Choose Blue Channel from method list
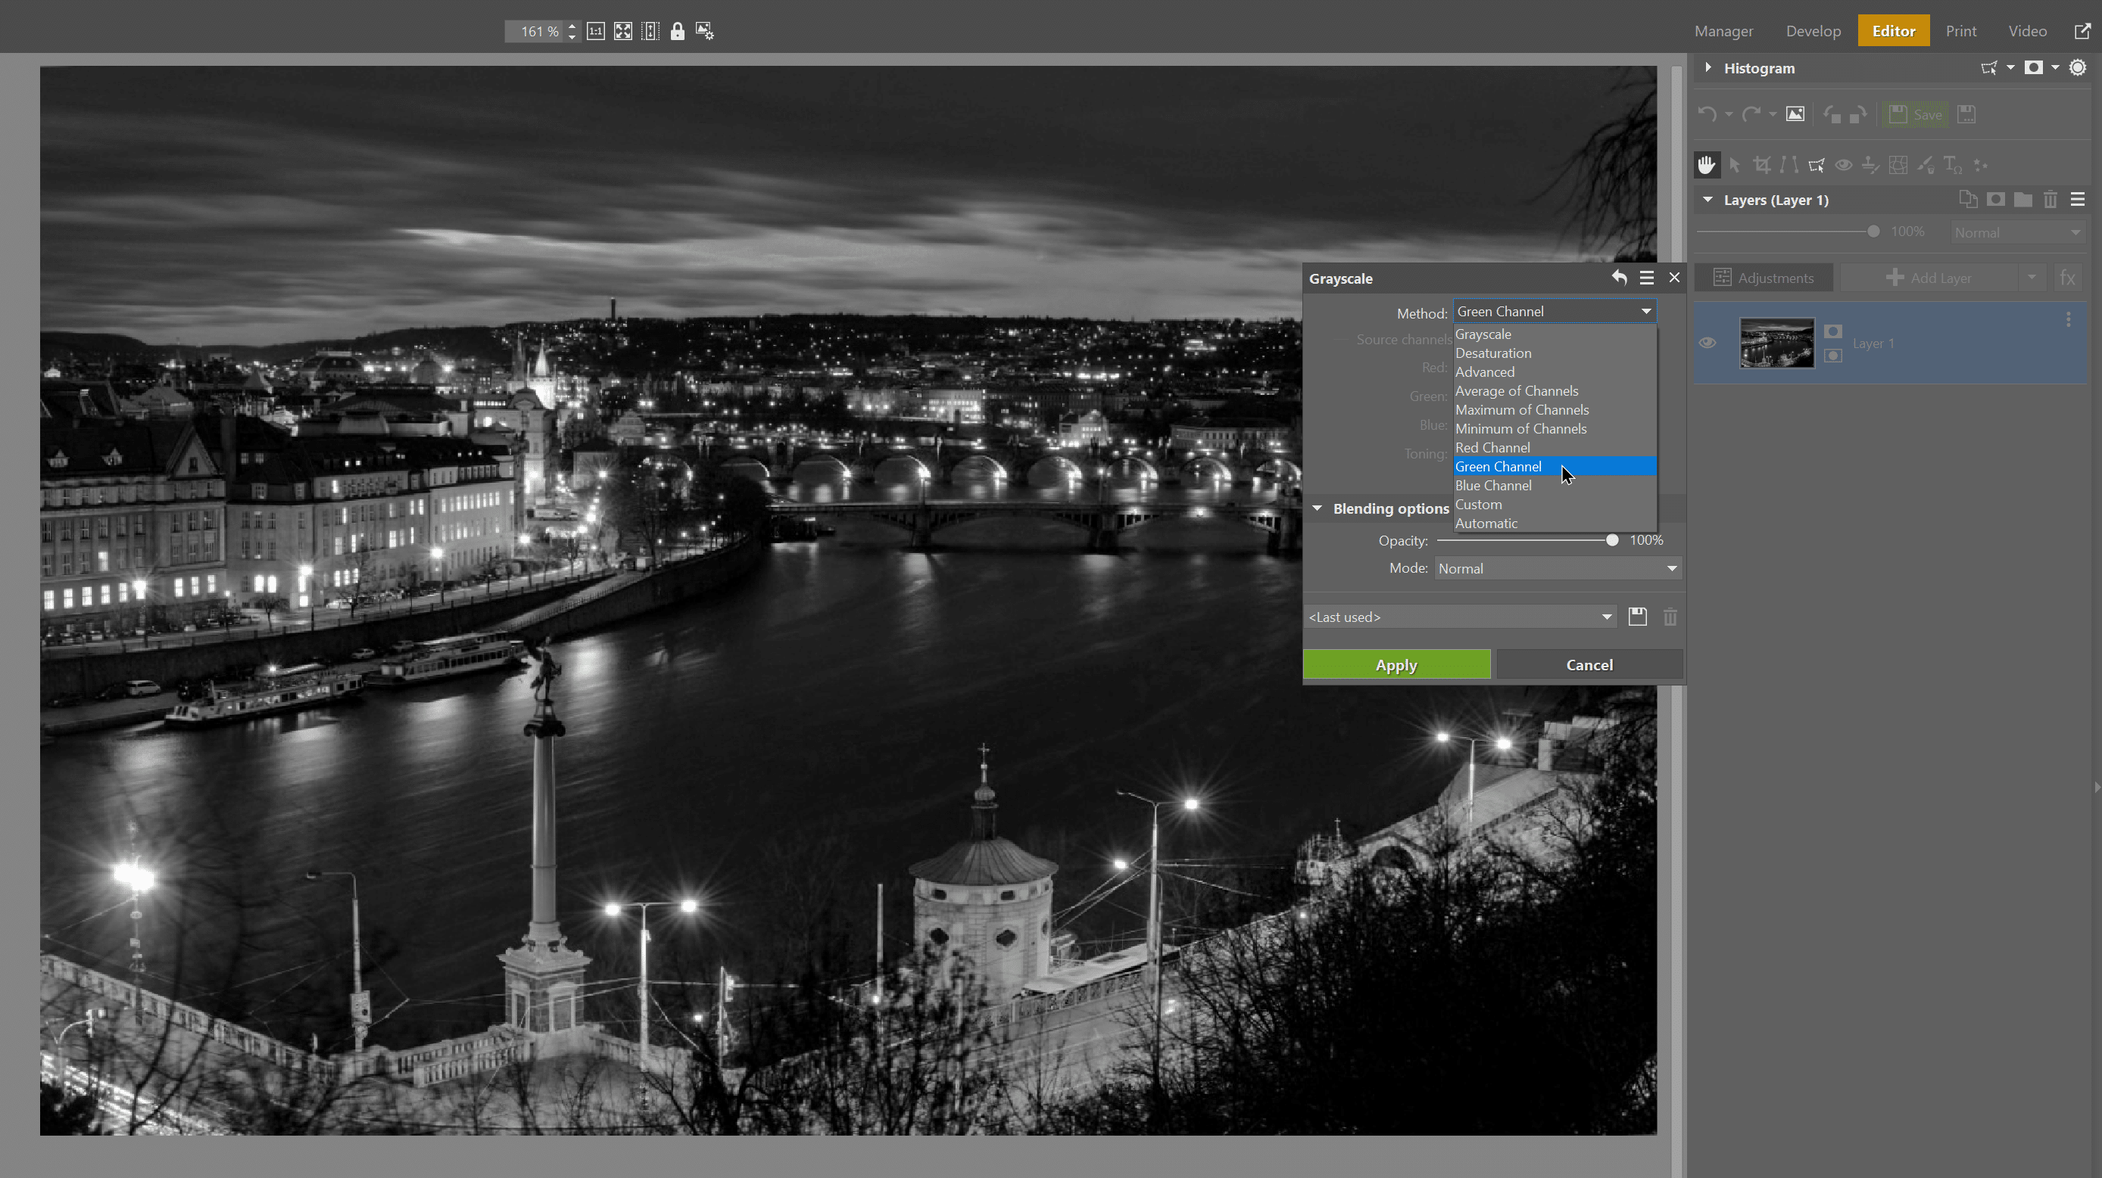Screen dimensions: 2102x1178 pos(1555,485)
